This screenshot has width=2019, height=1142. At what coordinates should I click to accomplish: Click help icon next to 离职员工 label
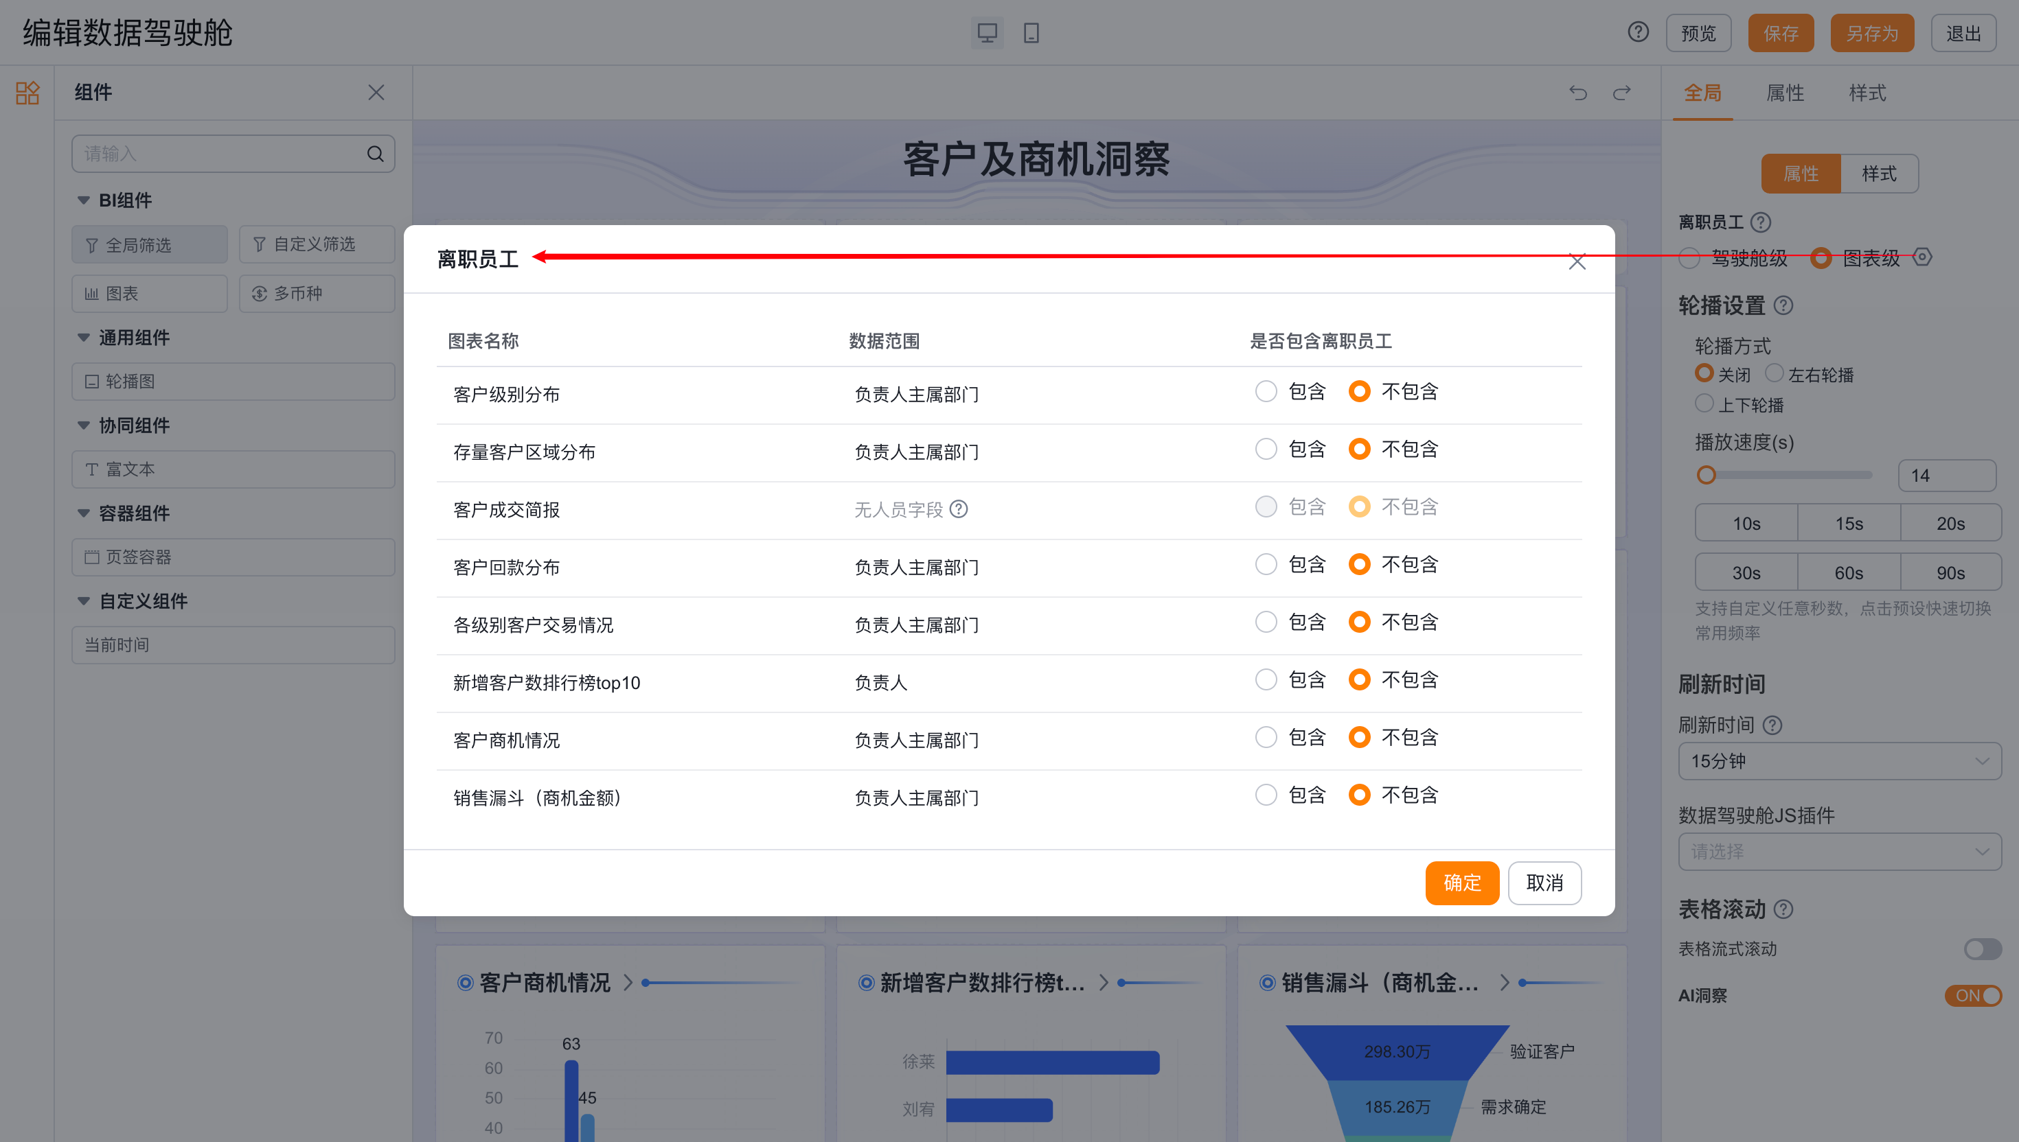[x=1761, y=223]
